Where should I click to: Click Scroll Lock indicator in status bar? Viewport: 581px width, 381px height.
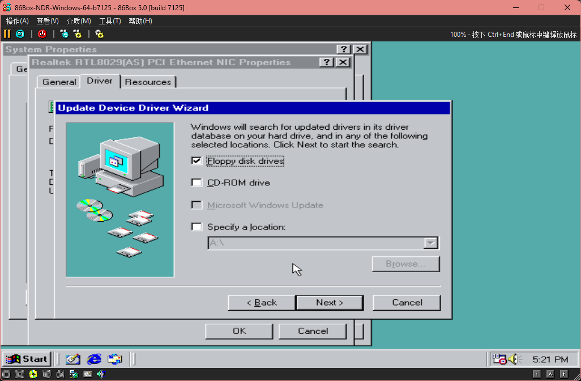tap(563, 374)
